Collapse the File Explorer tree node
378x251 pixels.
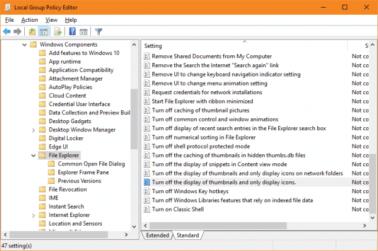(x=34, y=156)
